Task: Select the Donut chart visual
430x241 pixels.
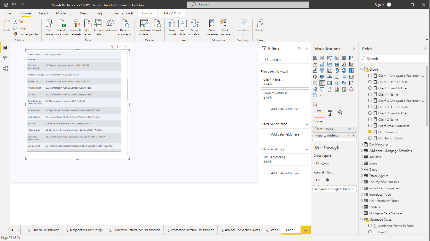Action: click(344, 71)
